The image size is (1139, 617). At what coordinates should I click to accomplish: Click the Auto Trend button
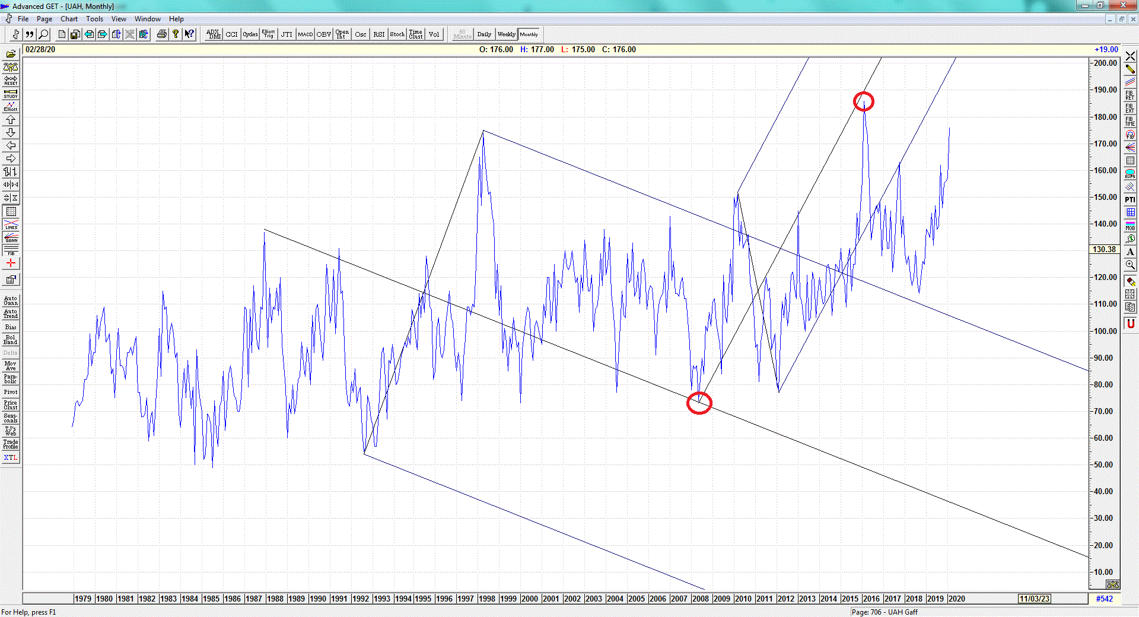click(x=11, y=314)
